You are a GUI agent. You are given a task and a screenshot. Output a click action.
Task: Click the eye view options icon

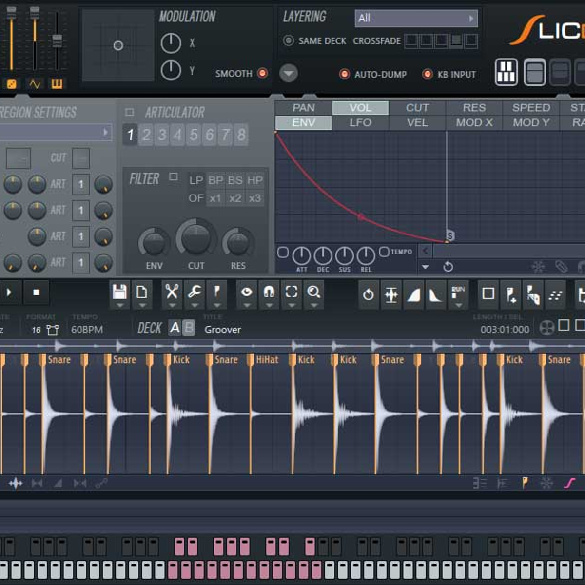click(247, 292)
